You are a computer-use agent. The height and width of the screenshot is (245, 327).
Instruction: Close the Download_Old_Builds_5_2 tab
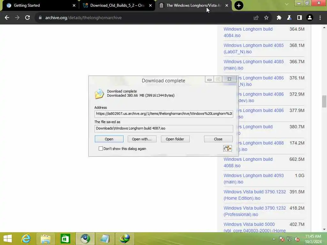click(150, 5)
